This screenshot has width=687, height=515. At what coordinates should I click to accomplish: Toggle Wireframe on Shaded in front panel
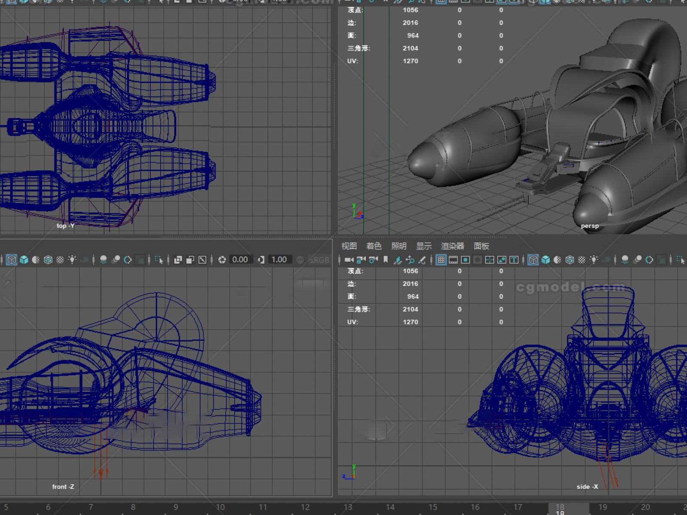pos(48,260)
